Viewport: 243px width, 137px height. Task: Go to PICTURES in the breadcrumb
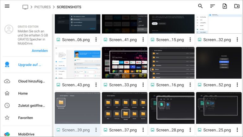click(42, 7)
